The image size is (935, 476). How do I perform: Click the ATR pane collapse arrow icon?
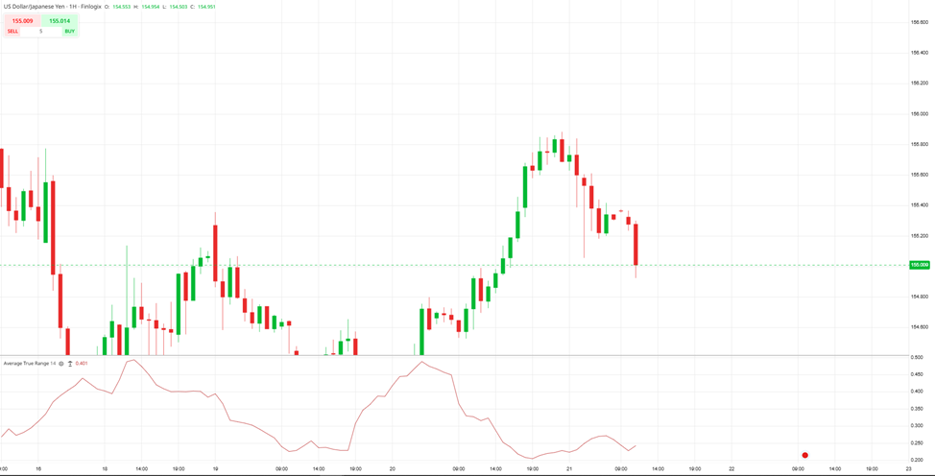click(x=70, y=364)
